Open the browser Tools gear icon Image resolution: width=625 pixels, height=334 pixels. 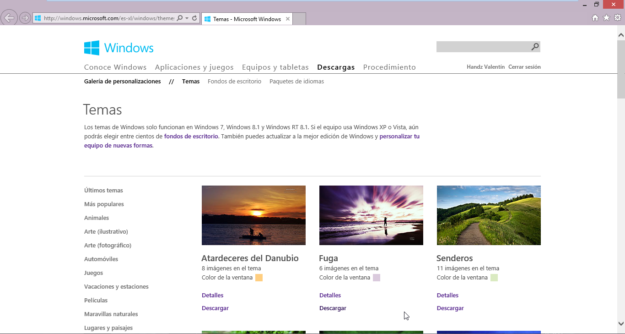click(x=617, y=18)
